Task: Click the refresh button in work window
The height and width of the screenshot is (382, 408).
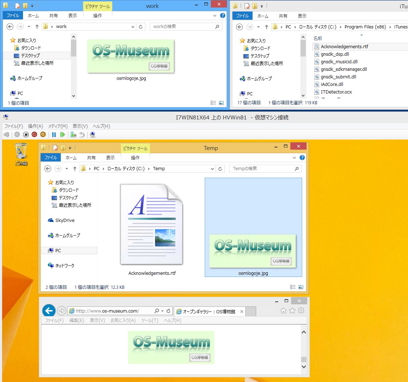Action: coord(141,27)
